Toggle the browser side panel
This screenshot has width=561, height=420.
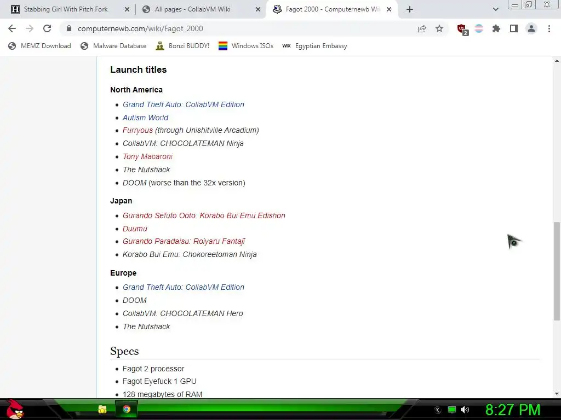click(x=514, y=28)
